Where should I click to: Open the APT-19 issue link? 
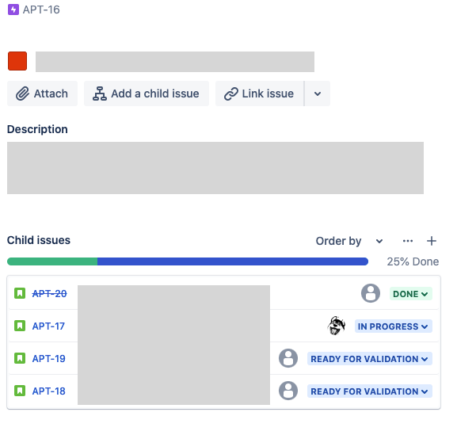[x=48, y=359]
